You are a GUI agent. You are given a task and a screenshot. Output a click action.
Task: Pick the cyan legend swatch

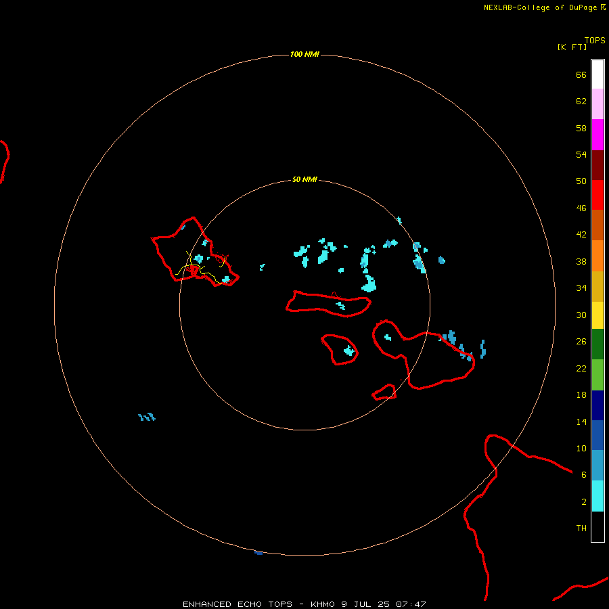tap(597, 496)
